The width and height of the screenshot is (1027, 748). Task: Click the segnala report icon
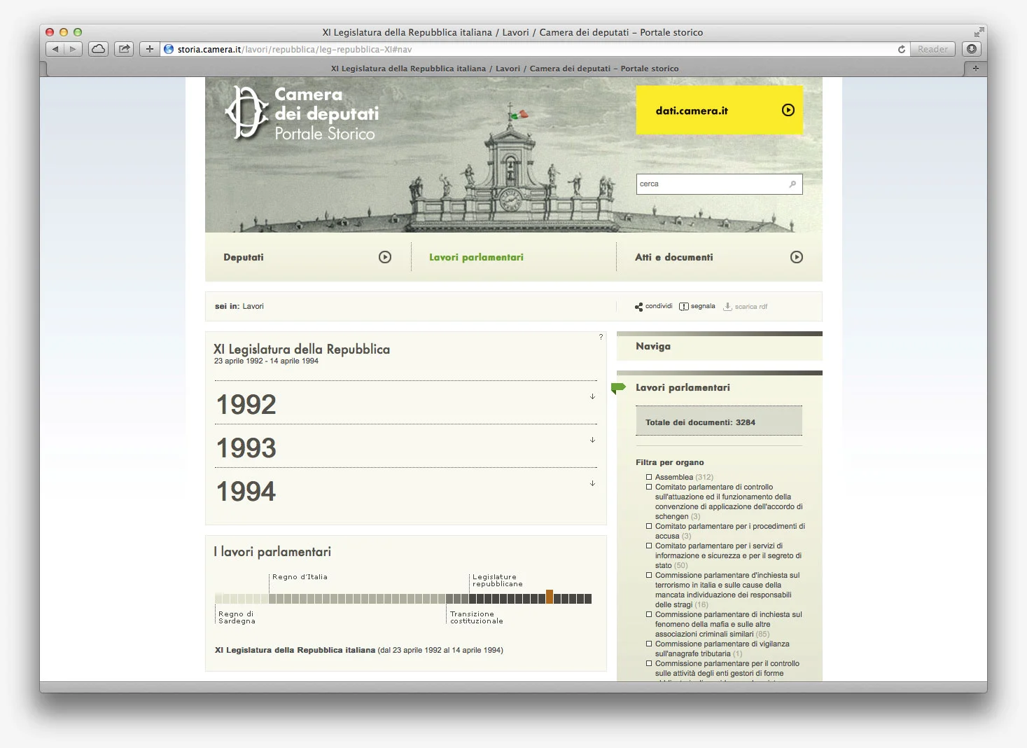pos(684,307)
